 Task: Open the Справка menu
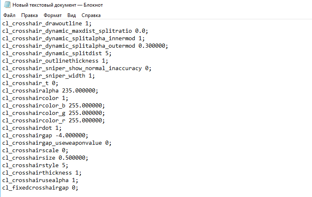pyautogui.click(x=91, y=15)
